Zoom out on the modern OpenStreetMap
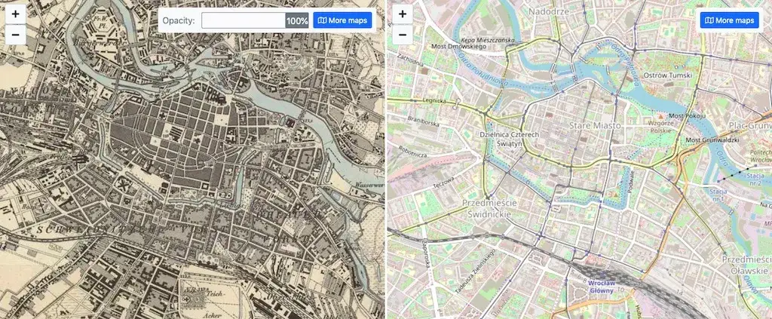Screen dimensions: 772x319 tap(403, 35)
